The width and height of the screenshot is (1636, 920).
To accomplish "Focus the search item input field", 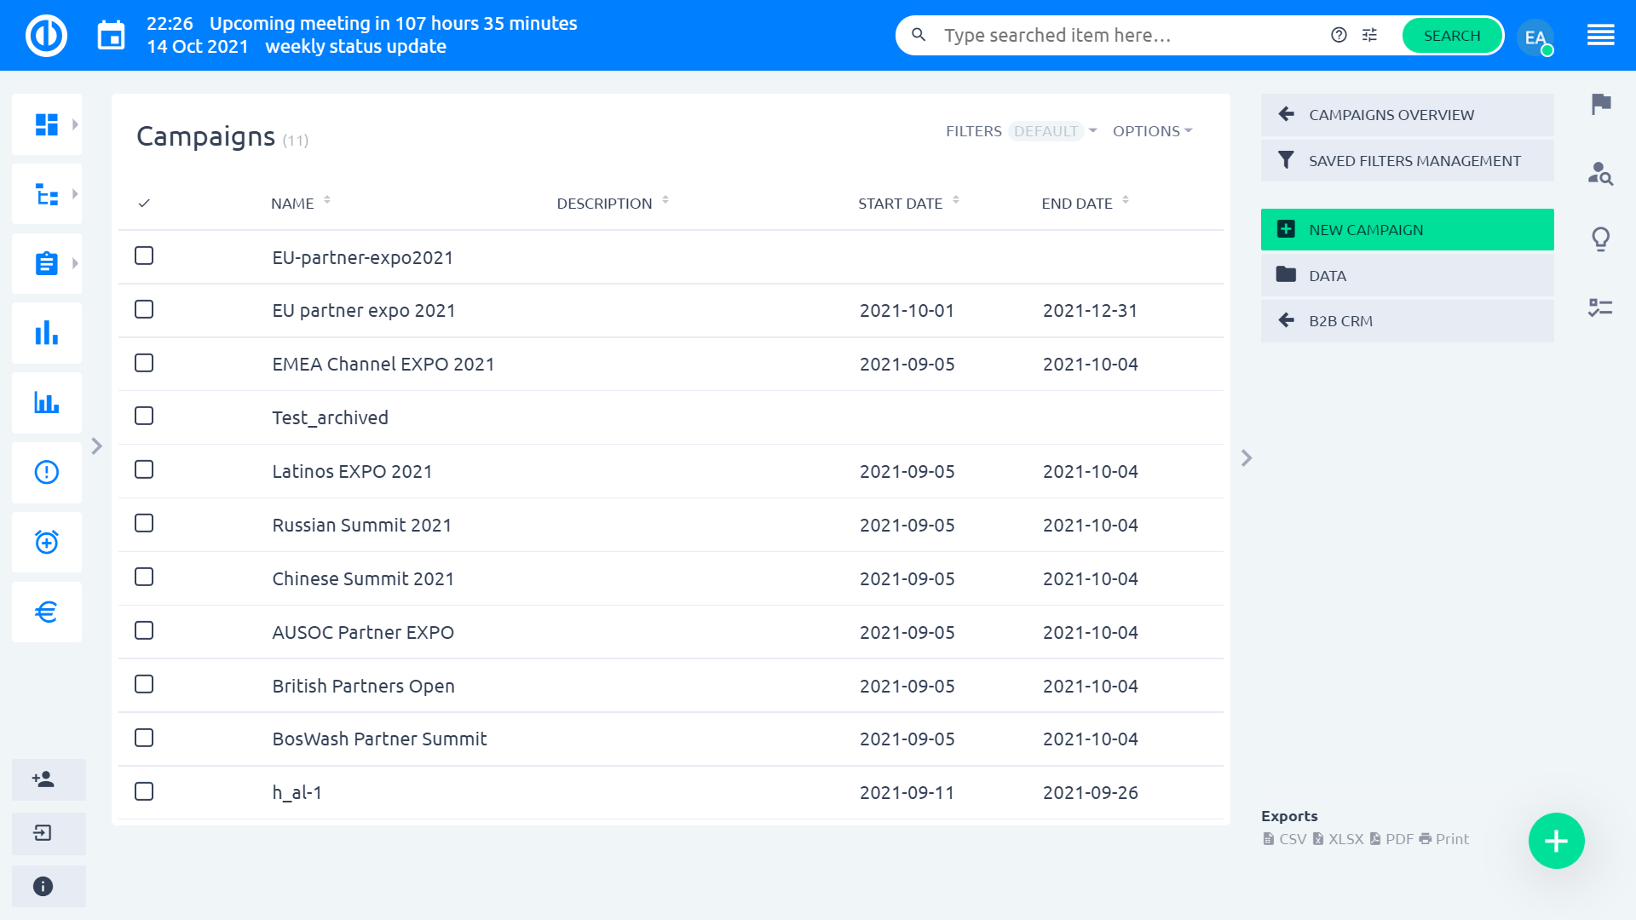I will point(1129,35).
